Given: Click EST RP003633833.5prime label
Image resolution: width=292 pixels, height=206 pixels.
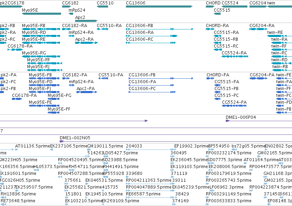Looking at the screenshot, I should (x=229, y=201).
